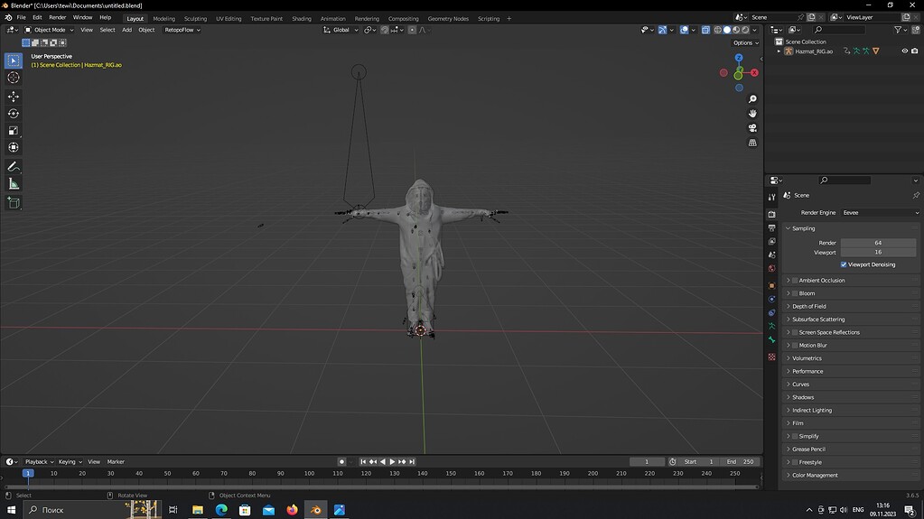The width and height of the screenshot is (924, 519).
Task: Click the End frame 250 field
Action: (740, 462)
